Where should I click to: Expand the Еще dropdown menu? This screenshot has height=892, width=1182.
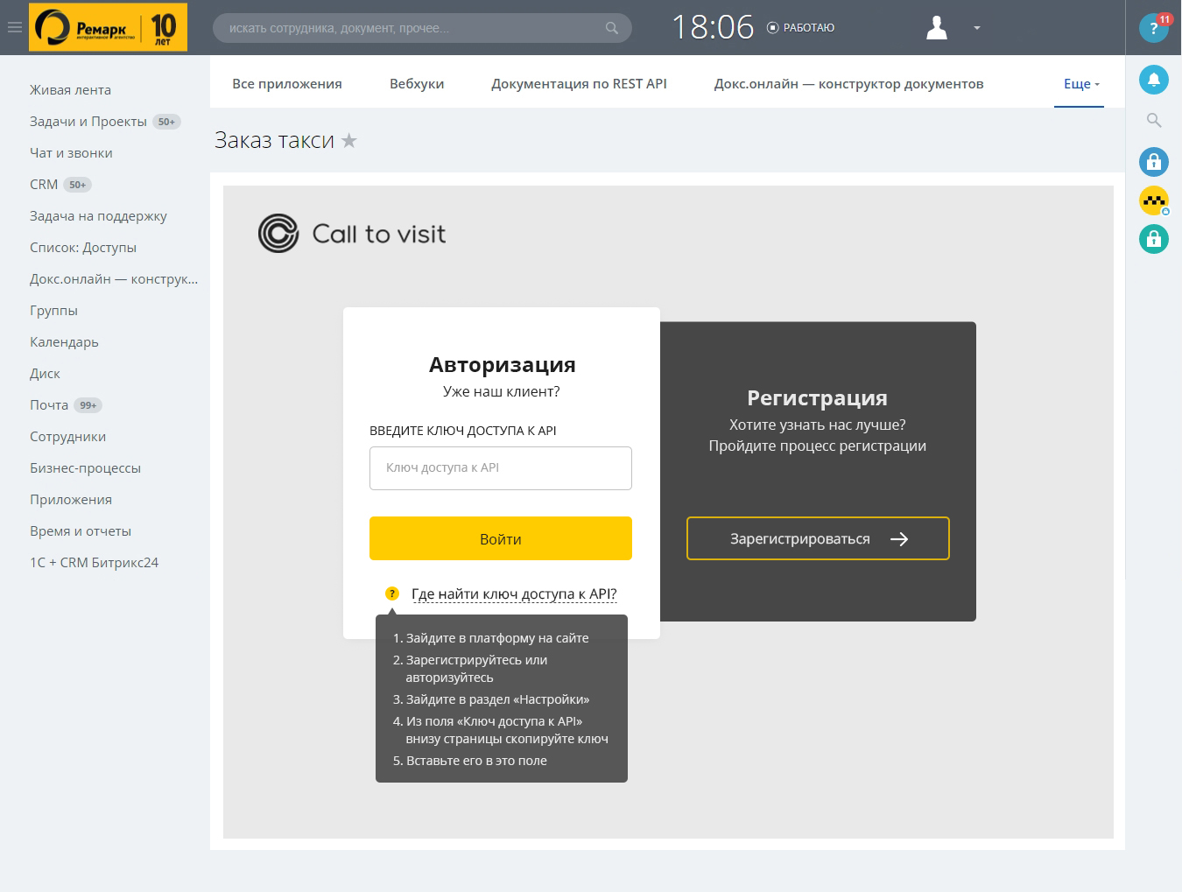[x=1081, y=84]
